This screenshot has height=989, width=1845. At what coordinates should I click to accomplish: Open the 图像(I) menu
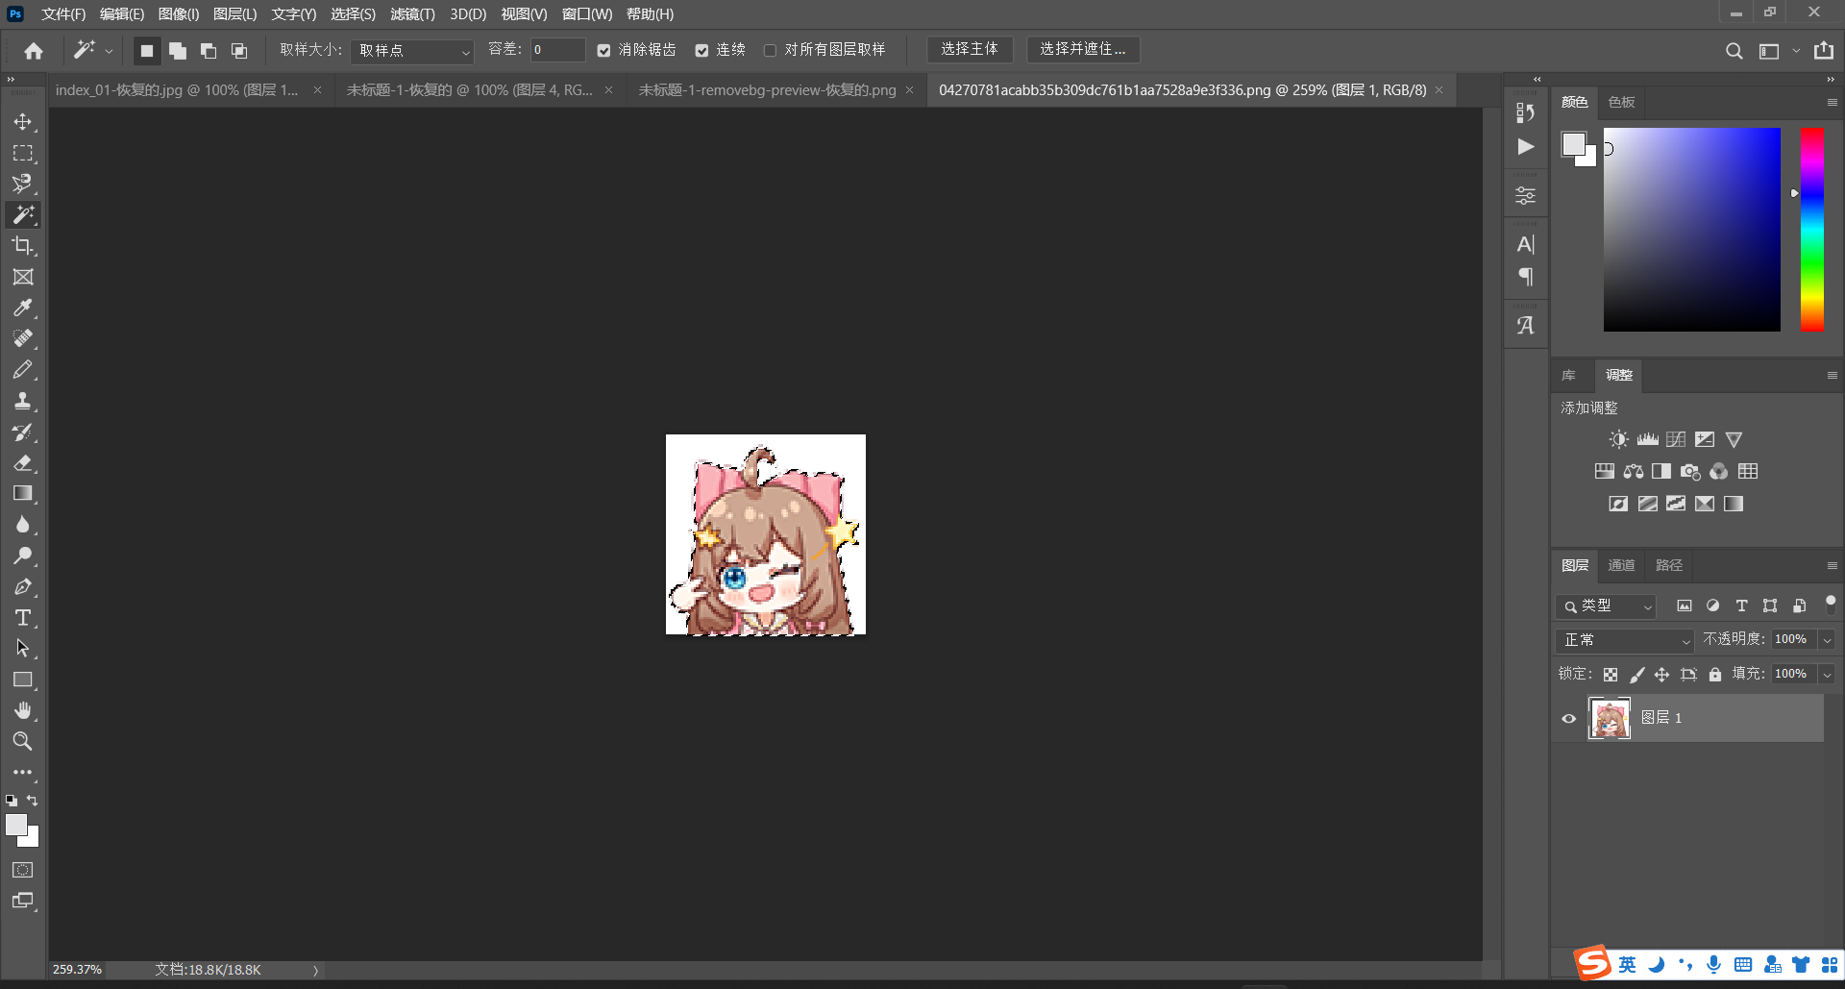179,14
